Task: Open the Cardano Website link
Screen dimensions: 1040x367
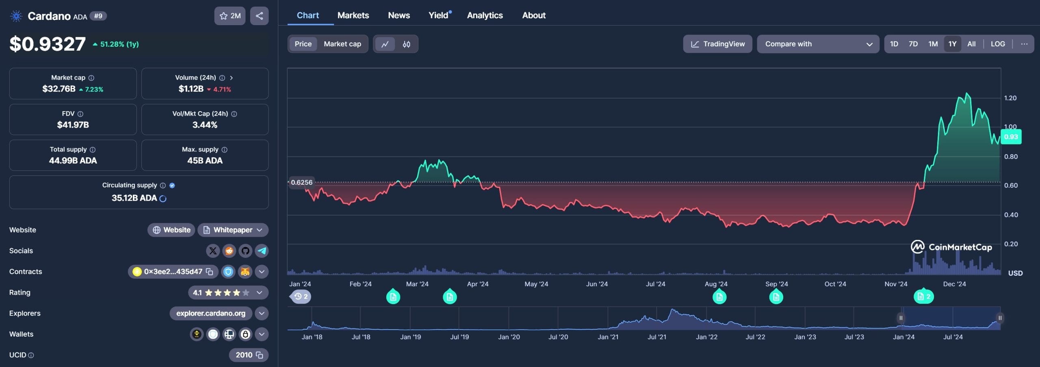Action: pos(171,230)
